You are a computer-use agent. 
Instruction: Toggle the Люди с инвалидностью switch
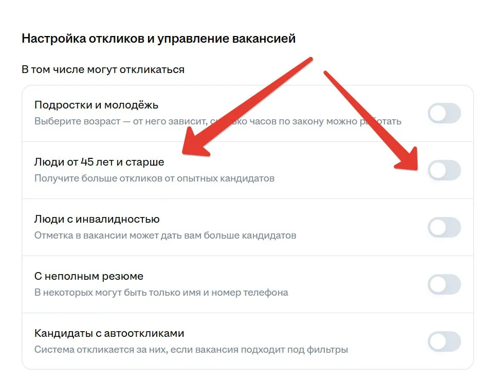[x=444, y=227]
